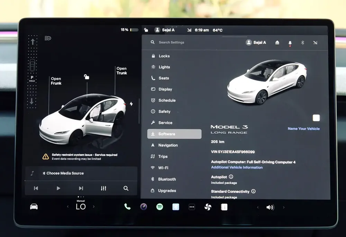Tap the volume speaker icon
The height and width of the screenshot is (237, 346).
click(270, 207)
